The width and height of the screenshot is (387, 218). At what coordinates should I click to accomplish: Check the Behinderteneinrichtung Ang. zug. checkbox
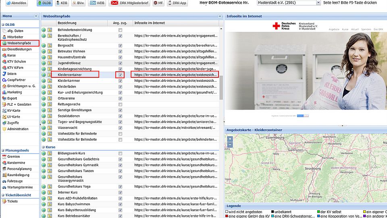pos(120,30)
